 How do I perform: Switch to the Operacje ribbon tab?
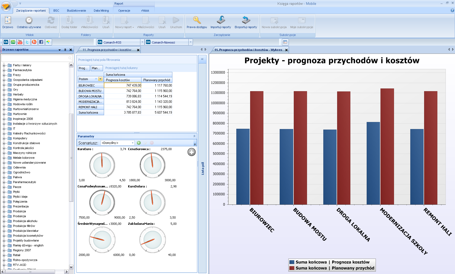[x=124, y=11]
